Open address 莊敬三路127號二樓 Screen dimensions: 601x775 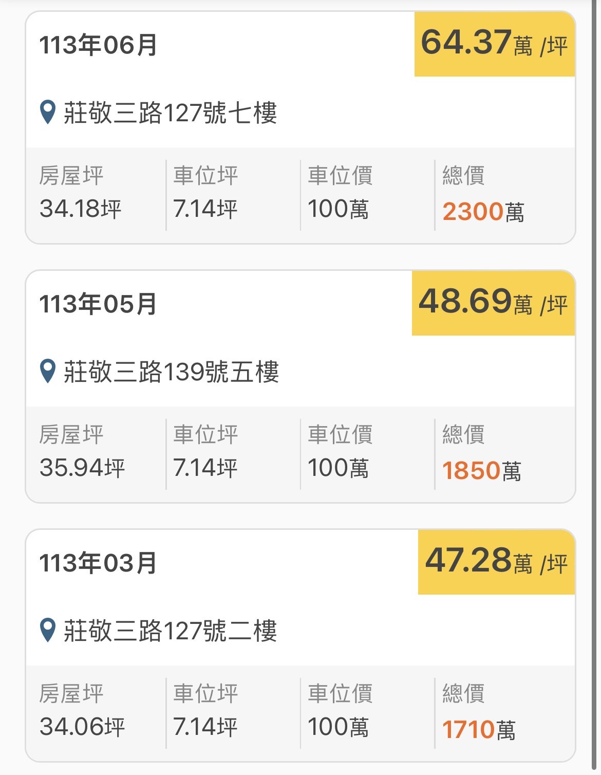[x=170, y=631]
